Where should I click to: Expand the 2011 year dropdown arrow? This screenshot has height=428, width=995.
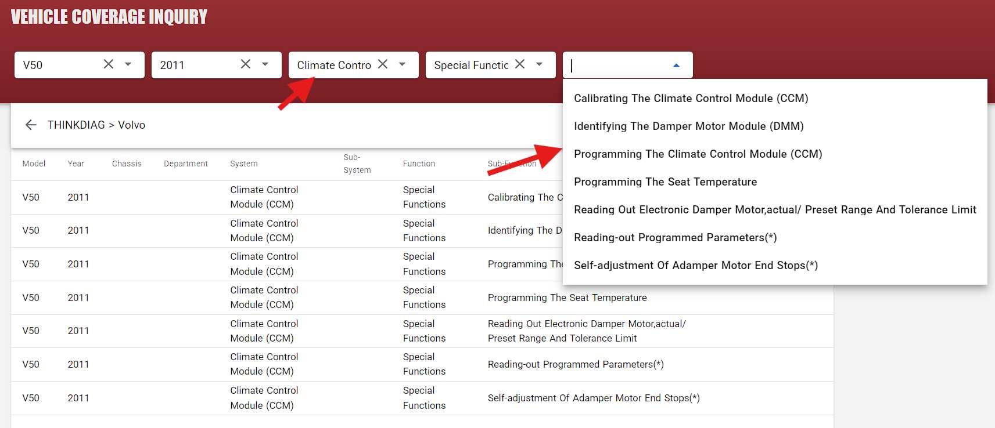pos(265,64)
